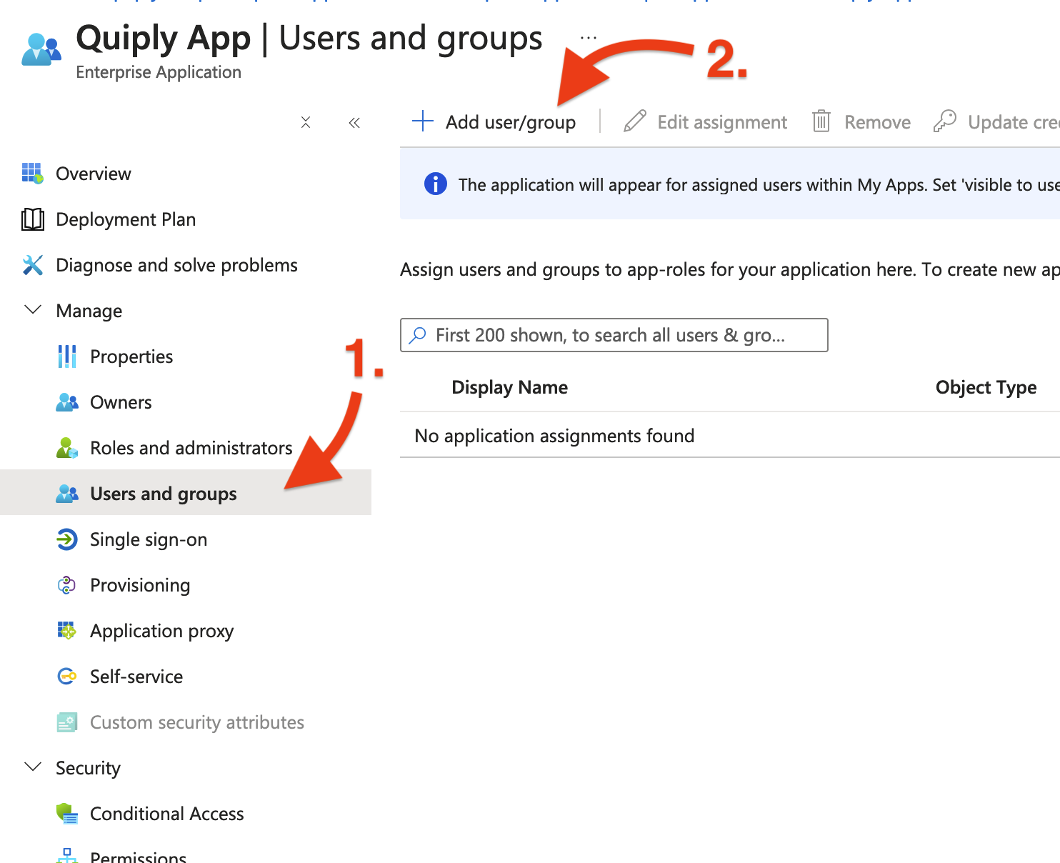Click the Application proxy icon
The image size is (1060, 863).
[67, 631]
